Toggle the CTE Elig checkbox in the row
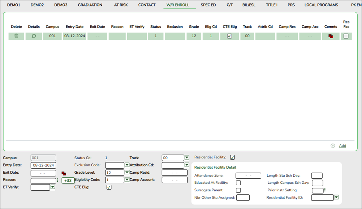The image size is (362, 209). point(229,36)
